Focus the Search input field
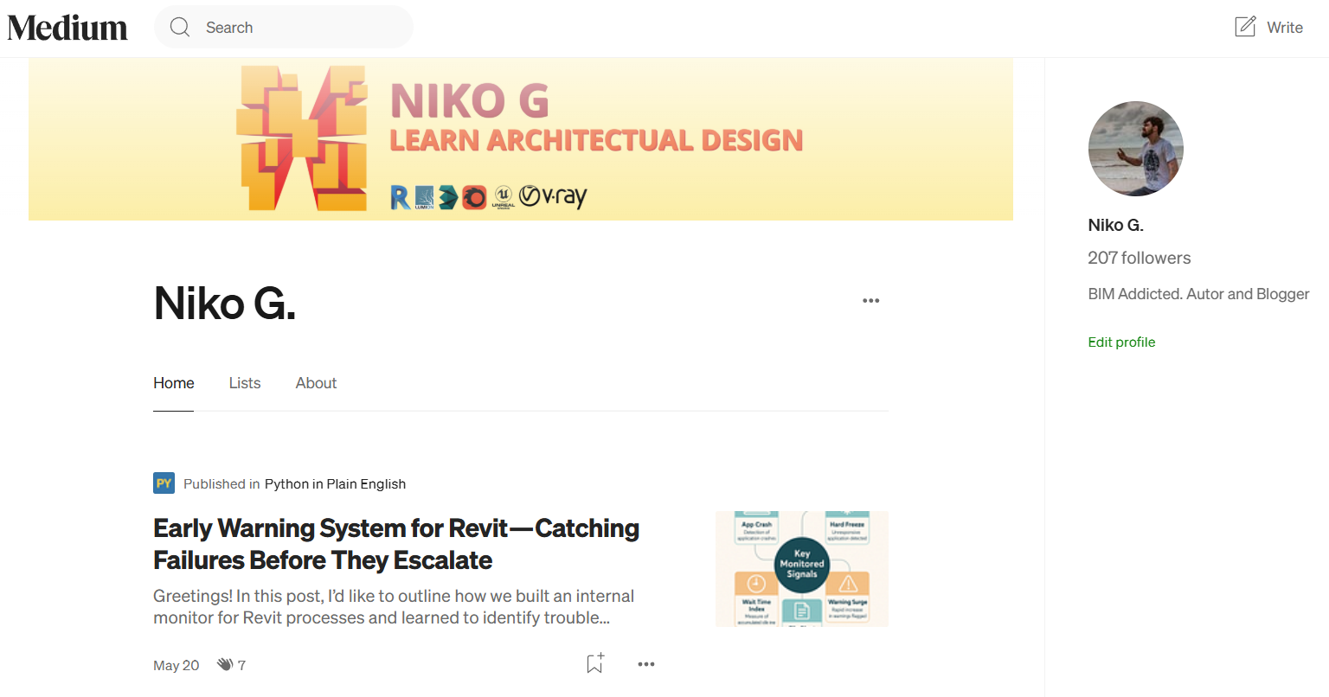1329x697 pixels. pos(284,28)
